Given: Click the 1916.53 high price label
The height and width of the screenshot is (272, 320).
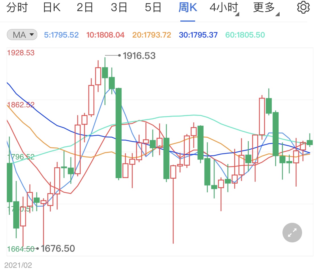Looking at the screenshot, I should pyautogui.click(x=139, y=56).
